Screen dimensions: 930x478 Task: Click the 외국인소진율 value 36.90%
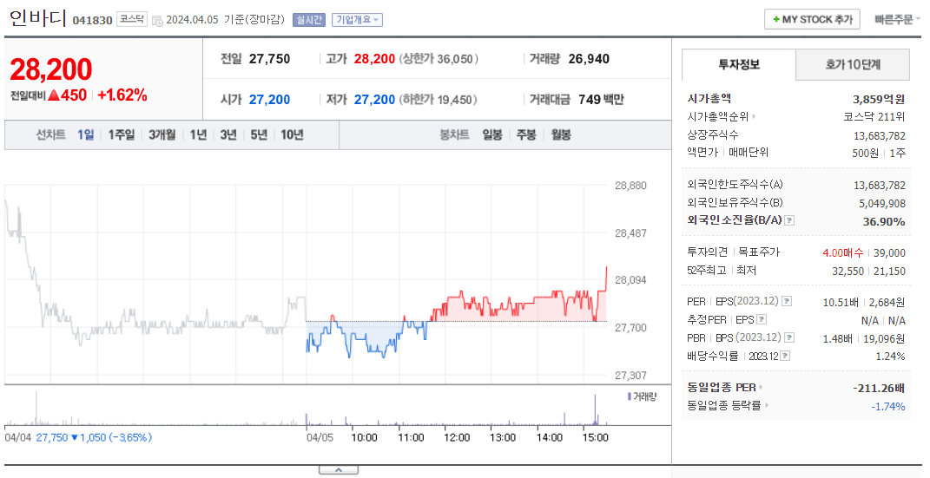click(884, 221)
